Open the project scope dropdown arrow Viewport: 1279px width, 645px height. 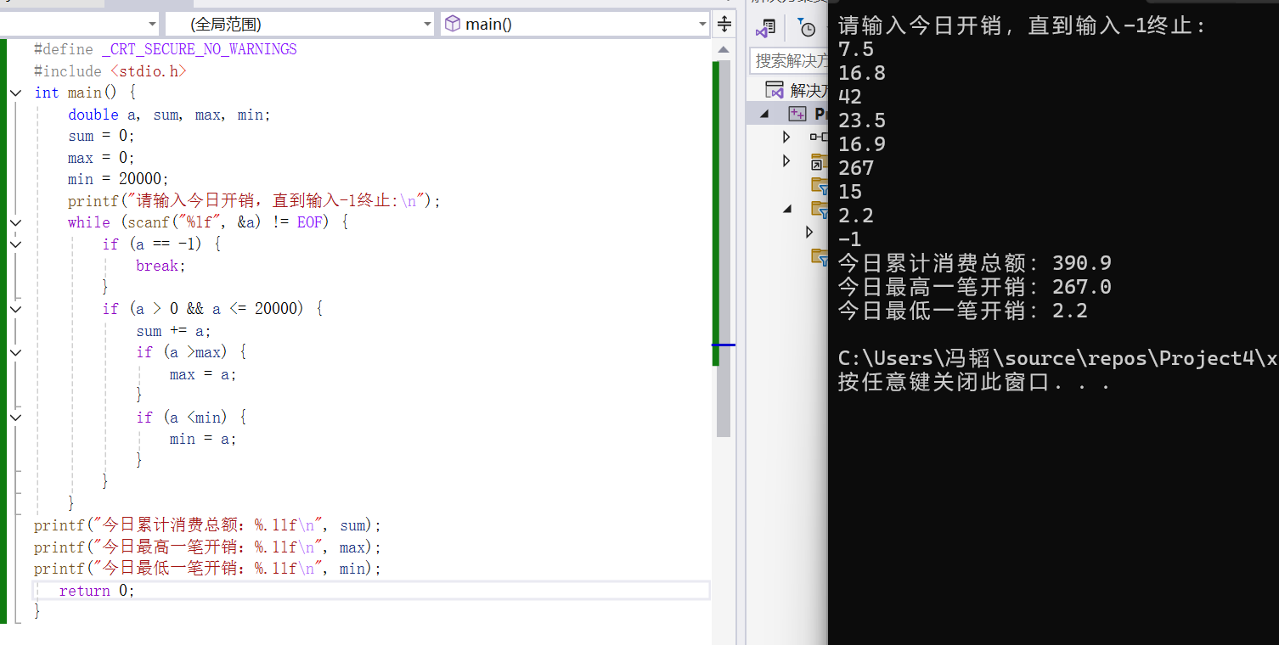click(152, 24)
